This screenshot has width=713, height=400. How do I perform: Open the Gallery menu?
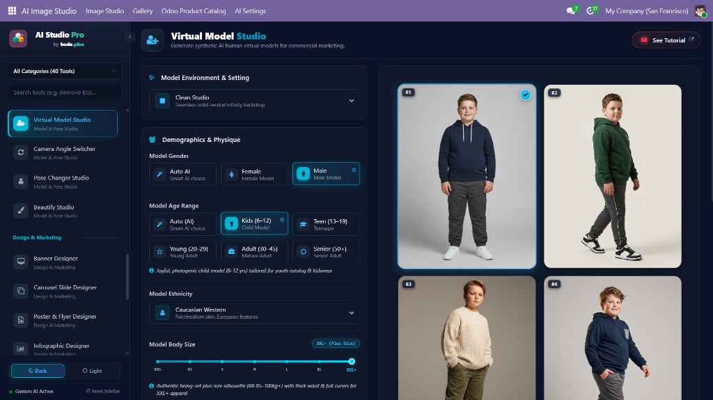[x=143, y=11]
